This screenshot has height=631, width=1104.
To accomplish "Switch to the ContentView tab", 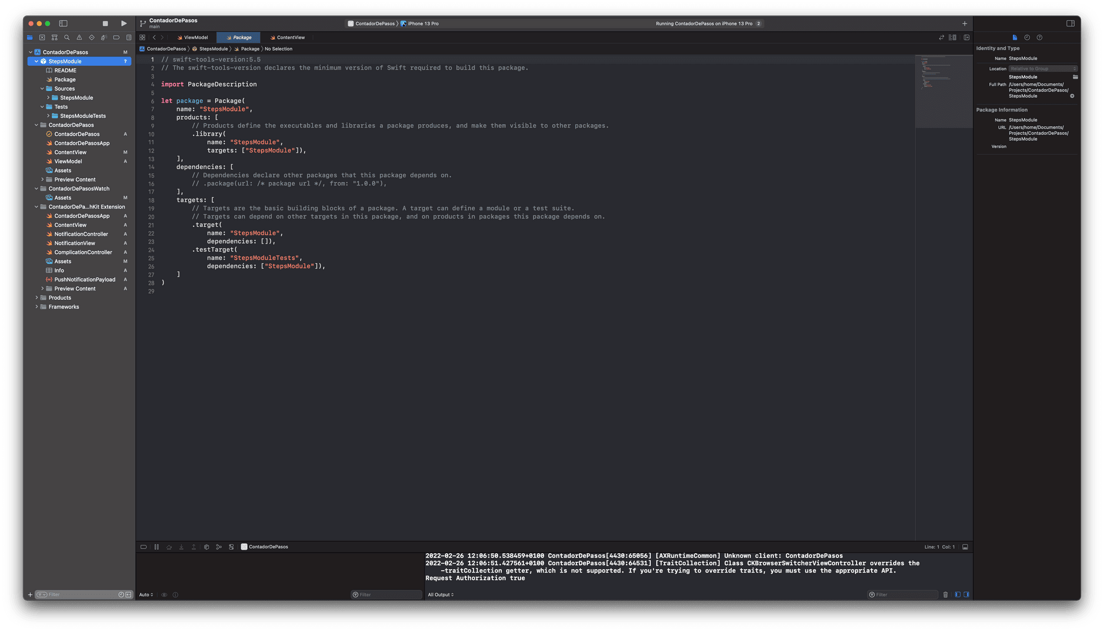I will [x=287, y=38].
